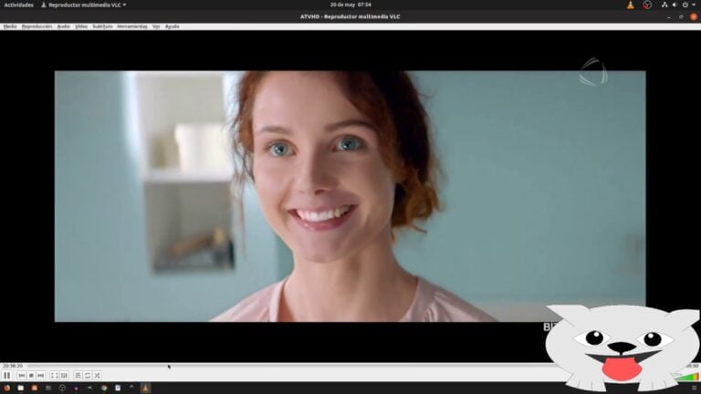Show extended settings panel

[63, 375]
